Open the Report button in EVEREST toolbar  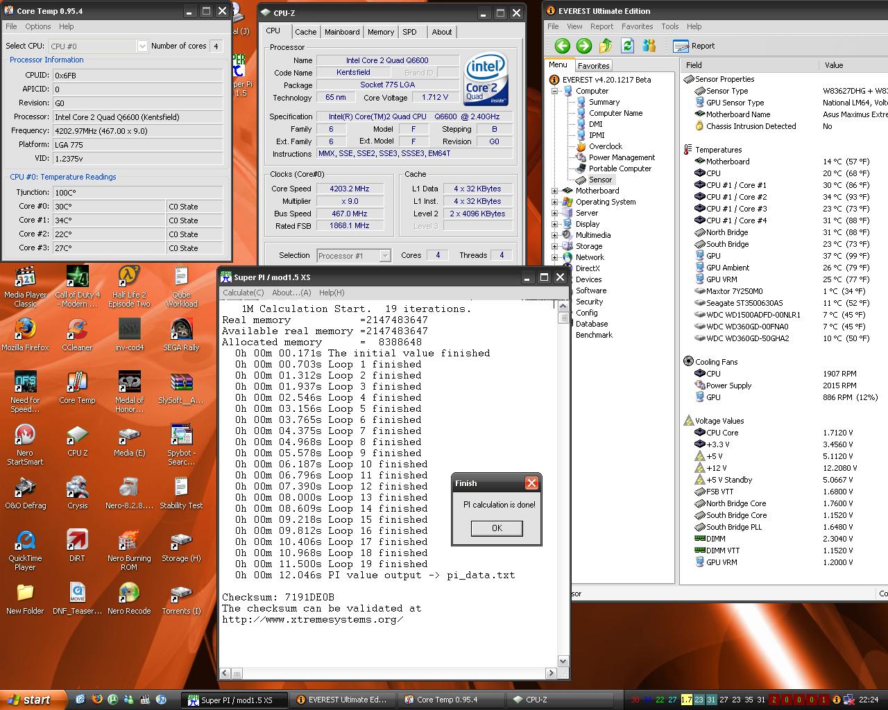pos(694,46)
